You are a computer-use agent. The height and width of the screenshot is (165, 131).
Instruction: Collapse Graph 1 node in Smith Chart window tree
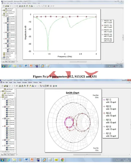pyautogui.click(x=3, y=107)
